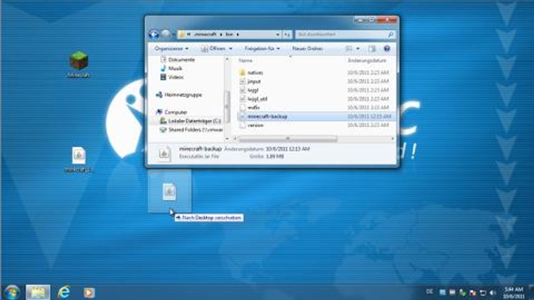Select the lwjgl file icon

point(243,90)
